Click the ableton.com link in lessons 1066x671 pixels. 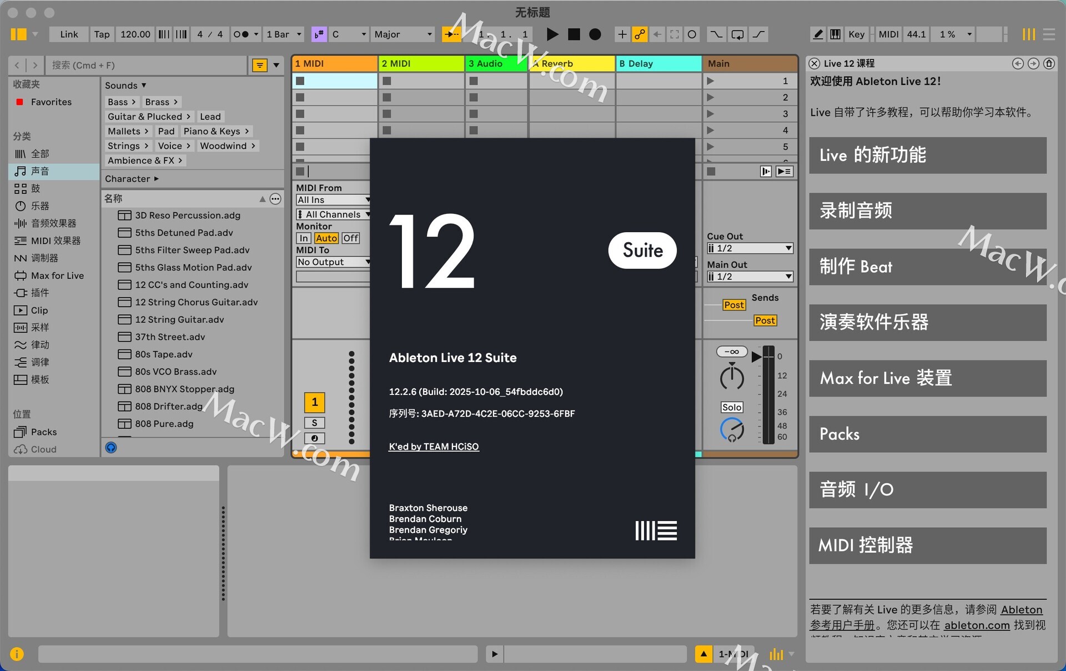tap(977, 625)
